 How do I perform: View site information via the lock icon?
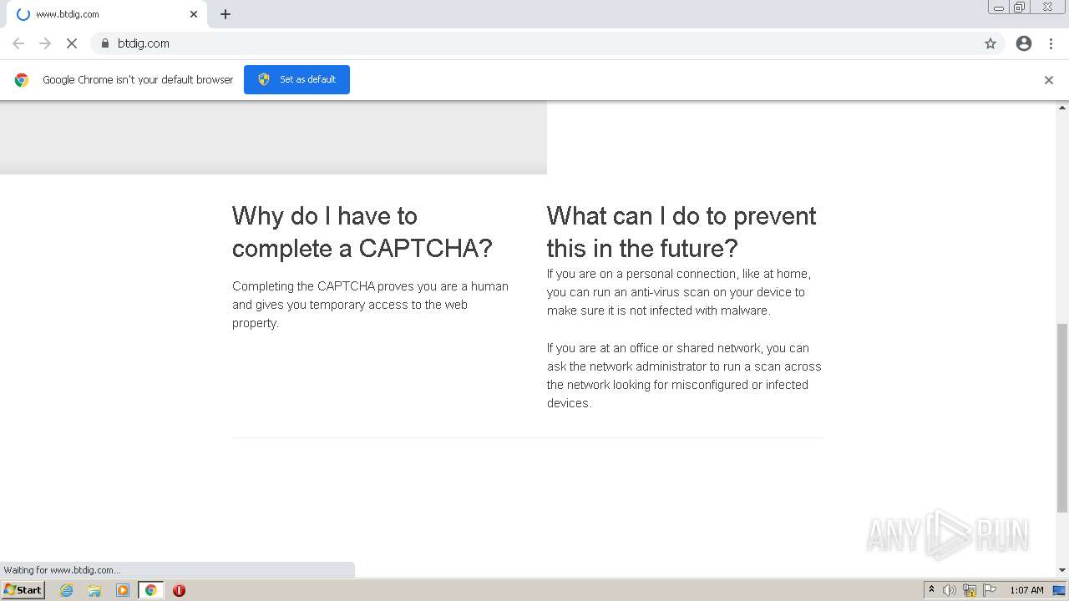pos(105,43)
